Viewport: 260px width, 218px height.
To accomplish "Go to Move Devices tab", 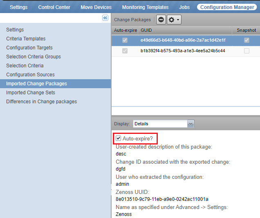I will click(x=96, y=7).
